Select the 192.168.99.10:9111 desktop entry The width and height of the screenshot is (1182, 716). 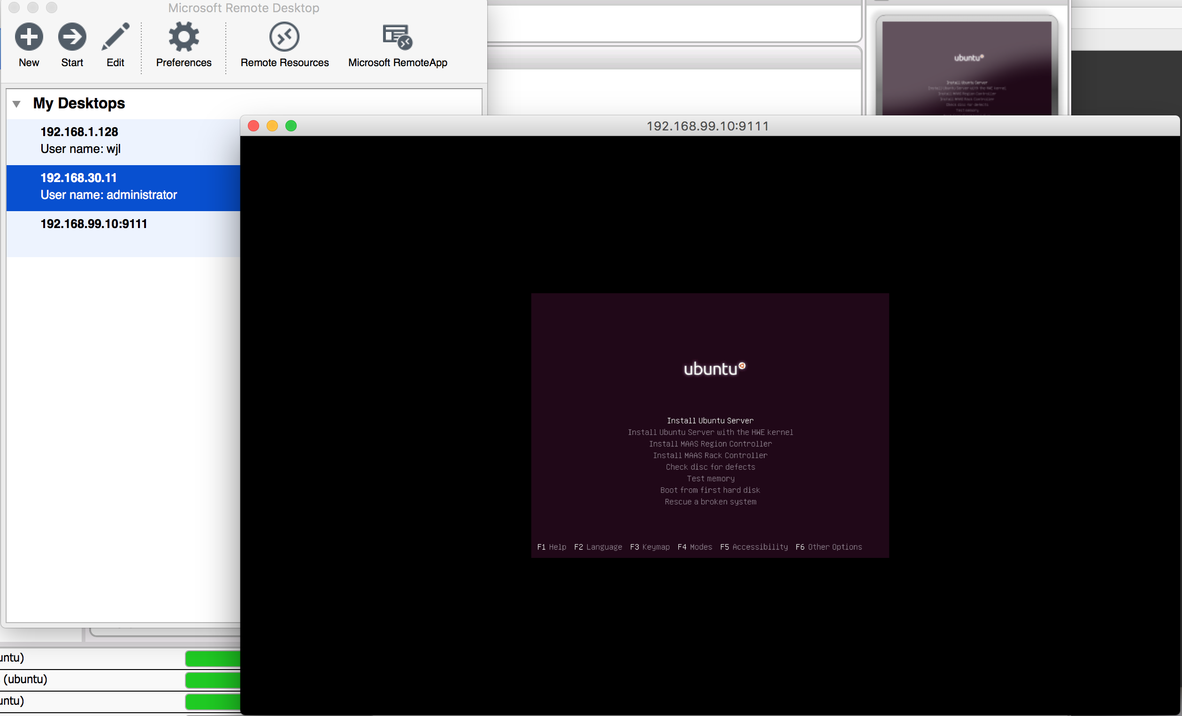pos(123,234)
